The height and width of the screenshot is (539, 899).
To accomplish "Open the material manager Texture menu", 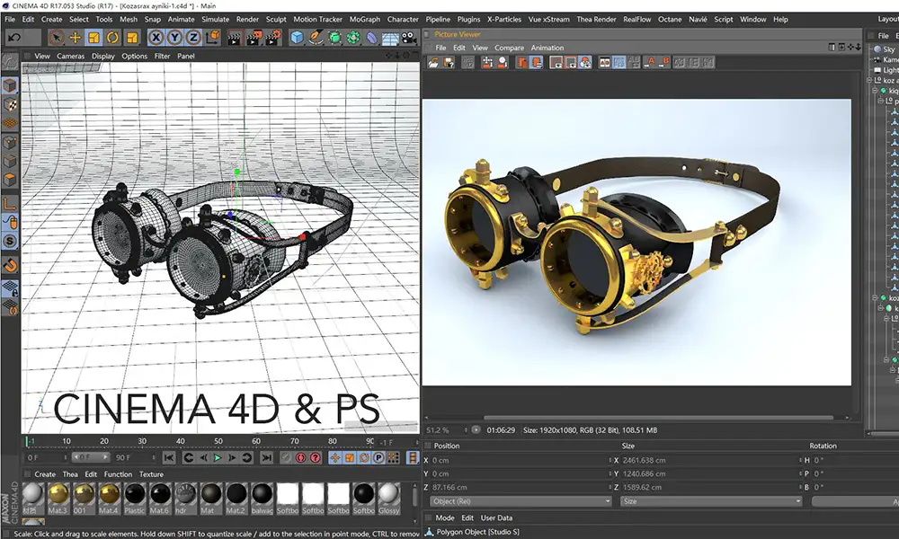I will pos(151,474).
